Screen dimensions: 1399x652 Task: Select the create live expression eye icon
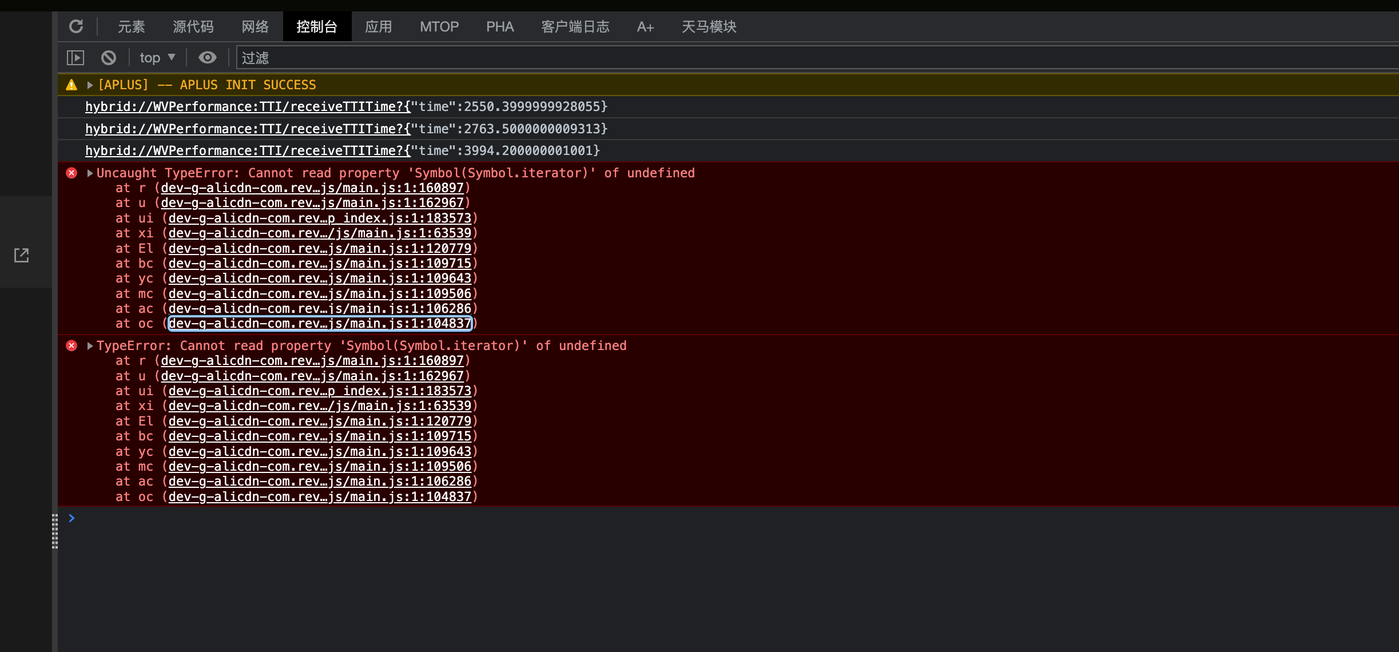click(207, 57)
